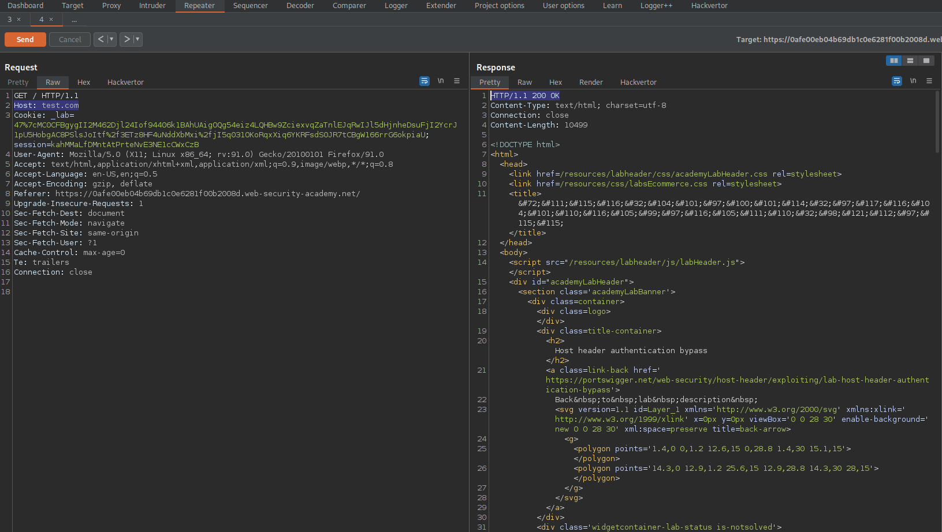The image size is (942, 532).
Task: Switch Response view to Pretty
Action: pos(490,82)
